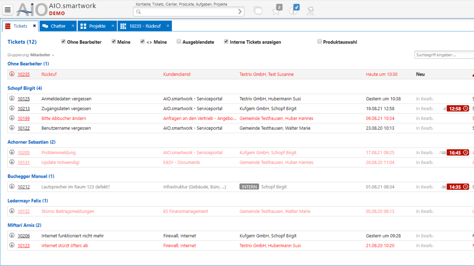Screen dimensions: 474x266
Task: Click the magnifier icon in global search
Action: (x=139, y=12)
